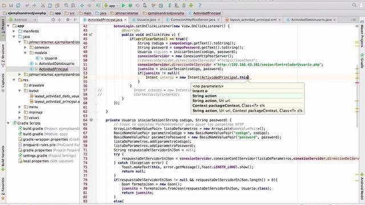Switch to ConexionHttpPostServer.java tab

193,20
